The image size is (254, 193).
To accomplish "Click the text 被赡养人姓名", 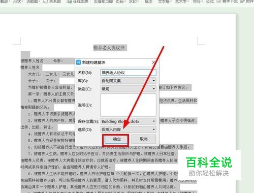I will tap(32, 61).
